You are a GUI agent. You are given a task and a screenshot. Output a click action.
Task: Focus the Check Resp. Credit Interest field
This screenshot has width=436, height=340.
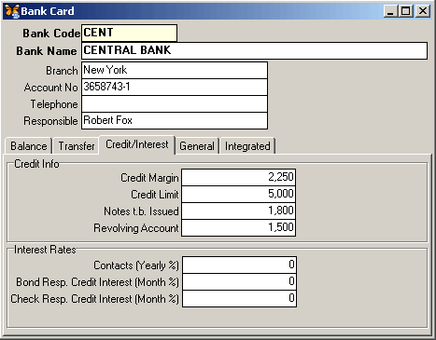click(x=239, y=298)
